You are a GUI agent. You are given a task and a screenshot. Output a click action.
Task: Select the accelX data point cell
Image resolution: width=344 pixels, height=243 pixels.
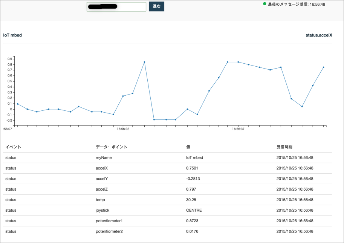(102, 168)
